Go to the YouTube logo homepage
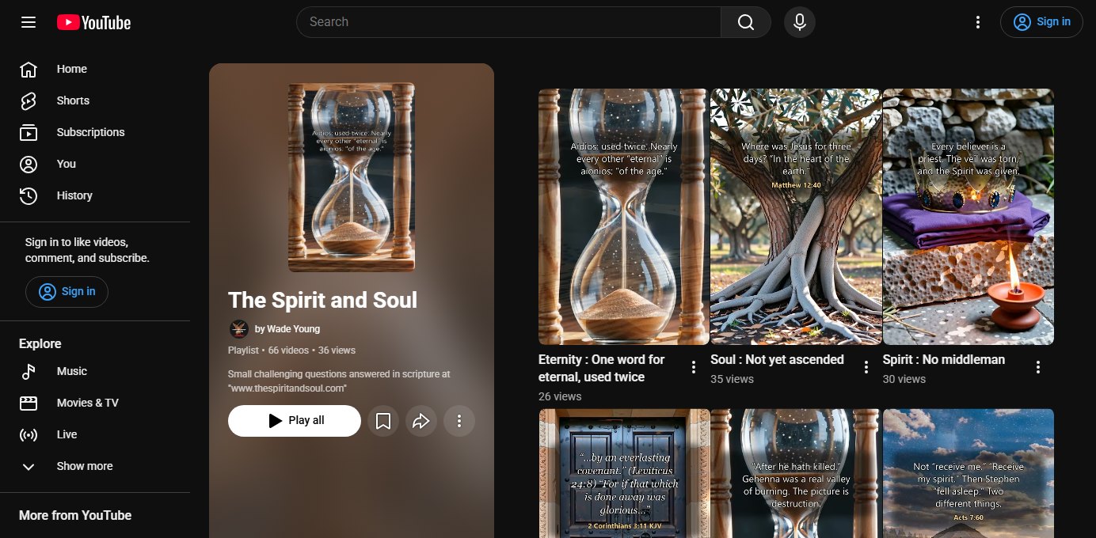Screen dimensions: 1096x538 pyautogui.click(x=93, y=22)
